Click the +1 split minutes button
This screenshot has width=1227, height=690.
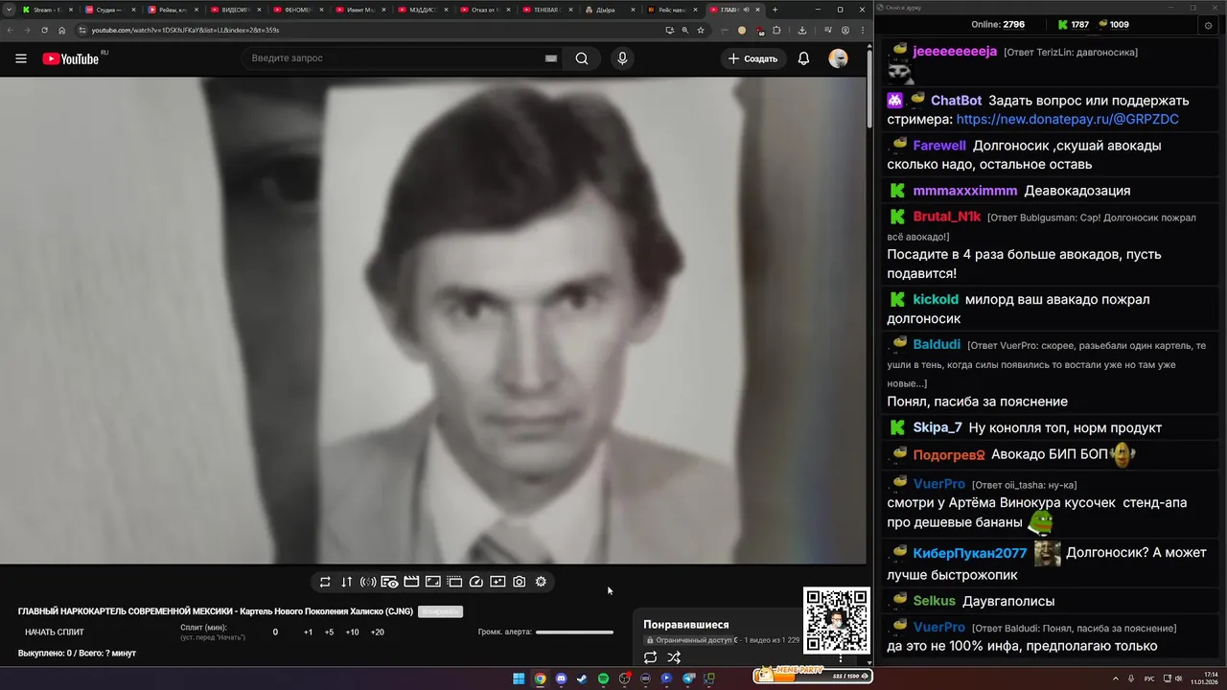click(308, 632)
